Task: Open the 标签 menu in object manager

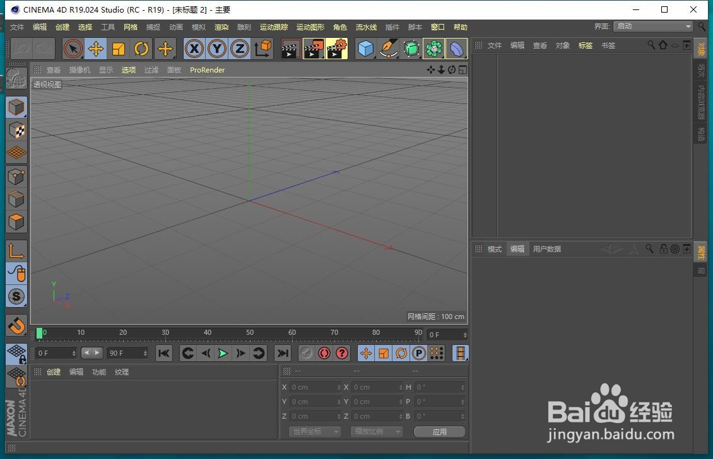Action: (x=585, y=45)
